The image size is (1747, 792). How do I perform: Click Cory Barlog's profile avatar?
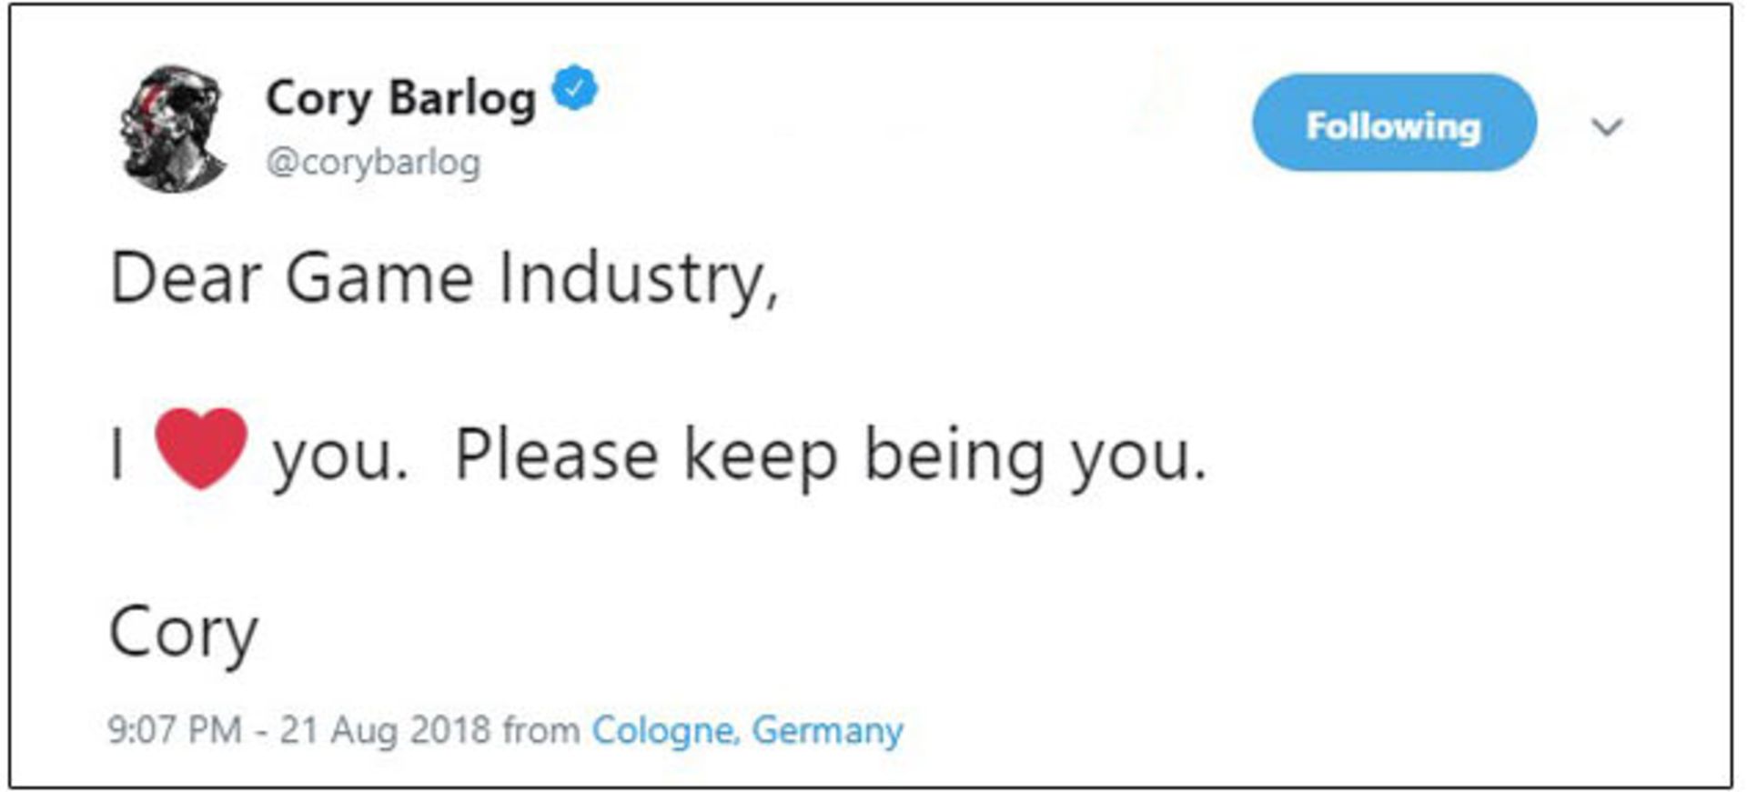pyautogui.click(x=173, y=128)
